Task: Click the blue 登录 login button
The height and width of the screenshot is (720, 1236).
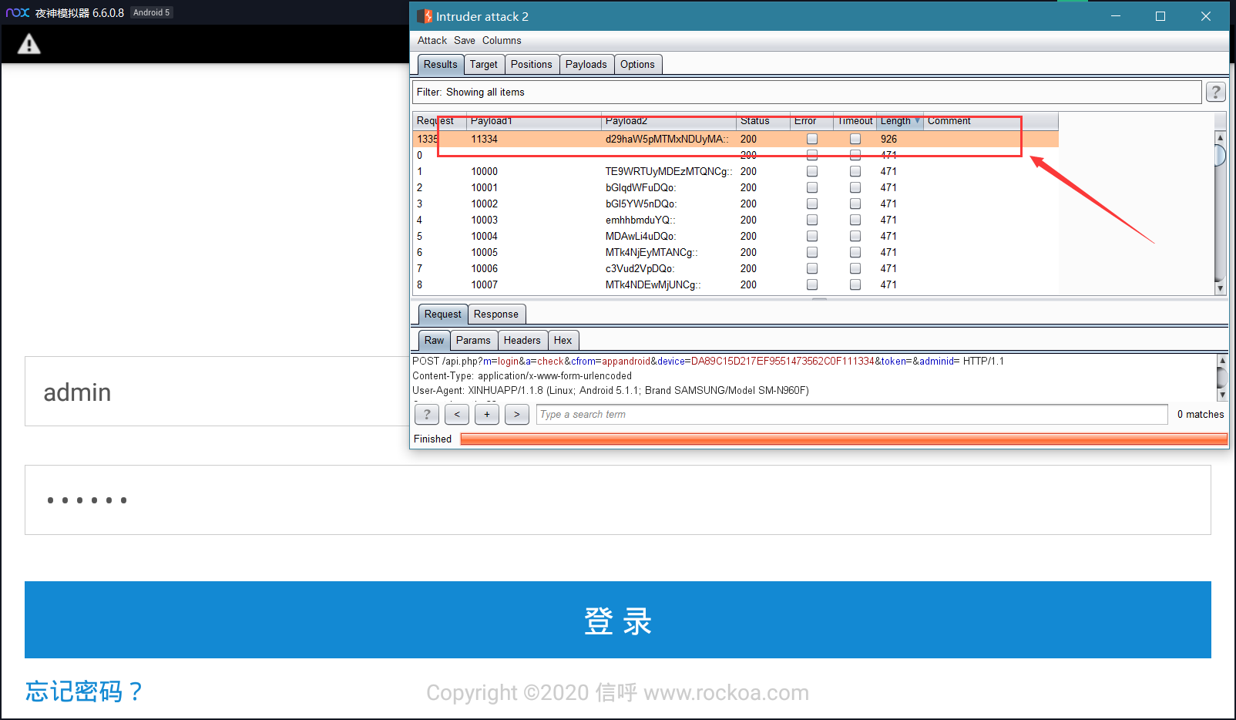Action: click(x=618, y=620)
